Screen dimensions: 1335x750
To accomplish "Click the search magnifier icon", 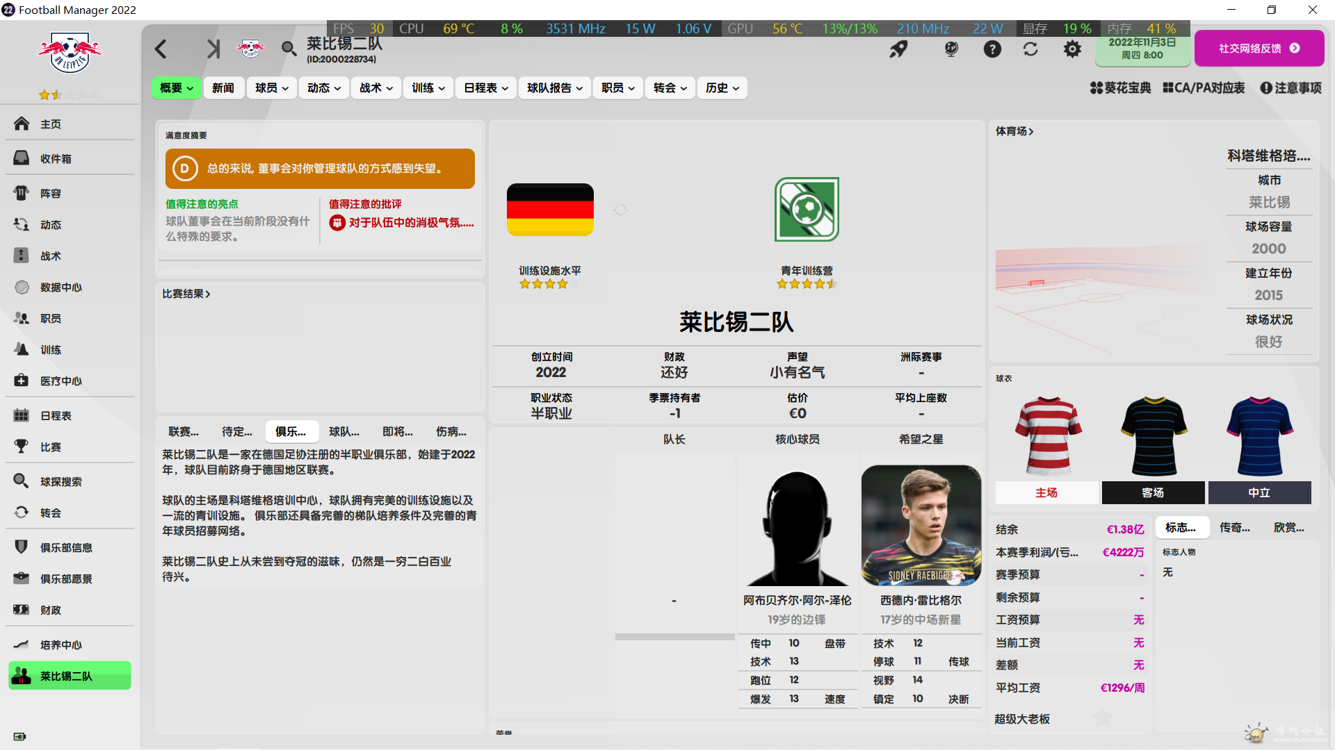I will (289, 49).
